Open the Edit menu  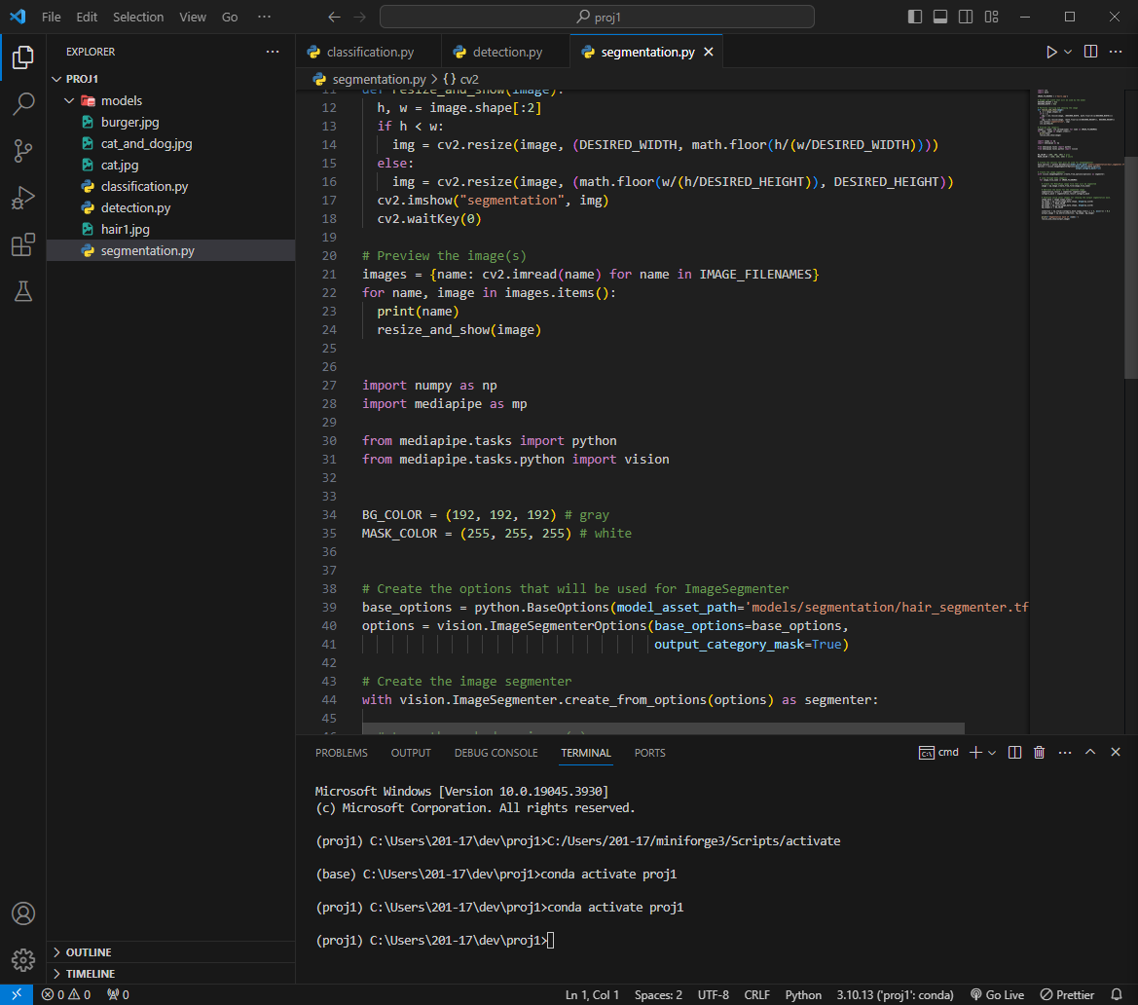click(87, 17)
